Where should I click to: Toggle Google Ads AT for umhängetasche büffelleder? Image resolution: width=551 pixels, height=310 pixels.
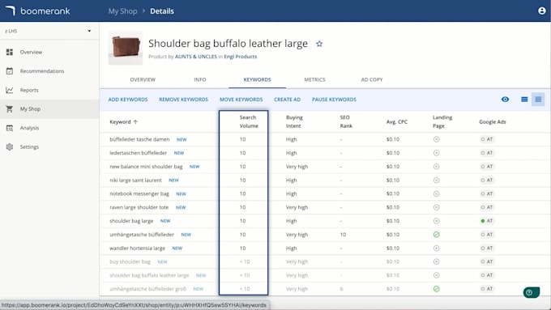(x=487, y=235)
